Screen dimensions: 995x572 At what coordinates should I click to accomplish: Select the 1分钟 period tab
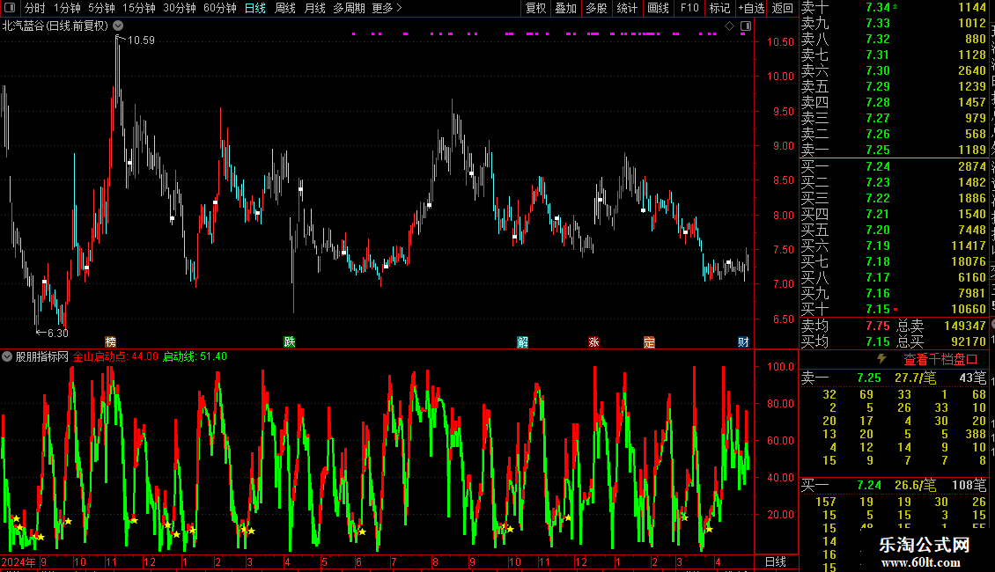[x=67, y=8]
